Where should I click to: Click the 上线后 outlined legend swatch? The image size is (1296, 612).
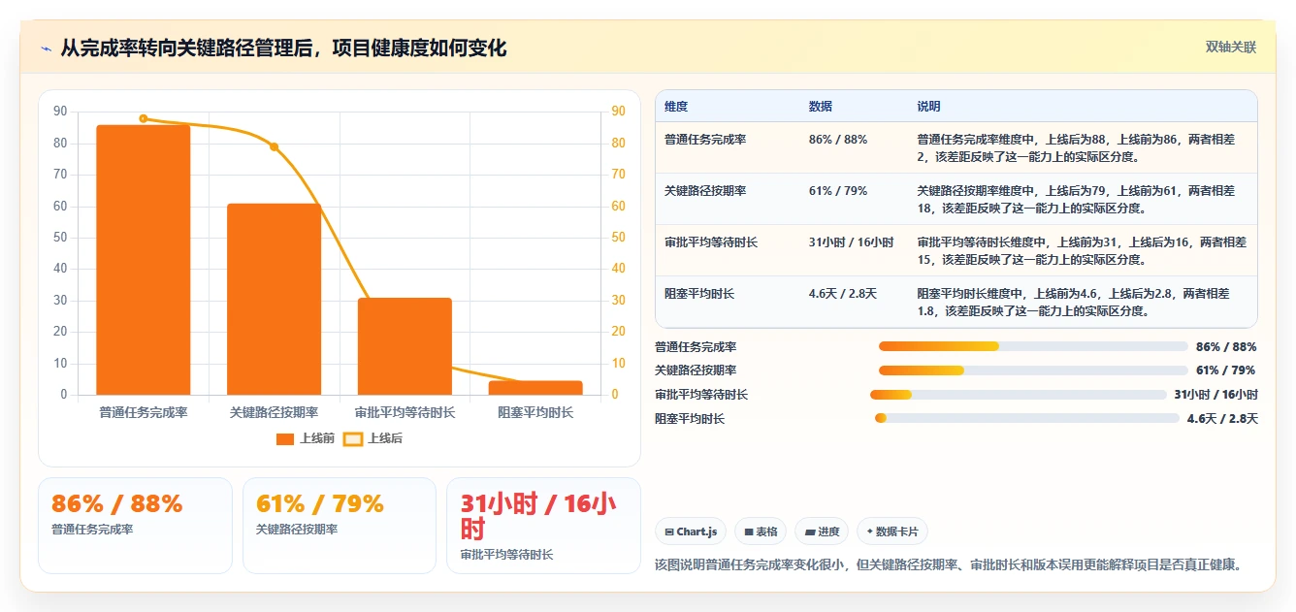(353, 439)
